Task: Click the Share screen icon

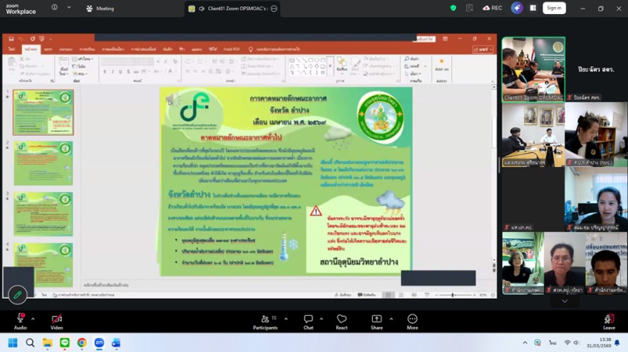Action: (377, 319)
